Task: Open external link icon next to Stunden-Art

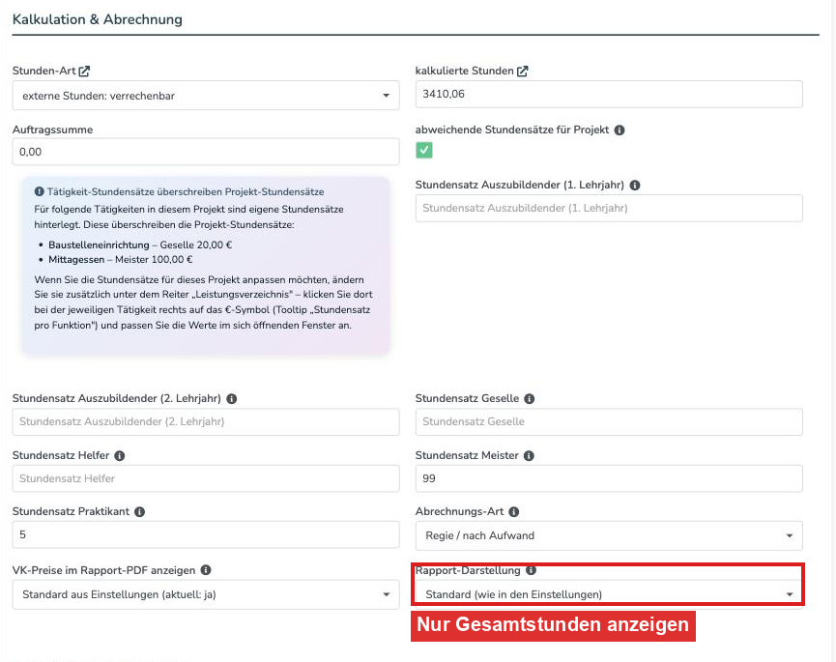Action: point(84,71)
